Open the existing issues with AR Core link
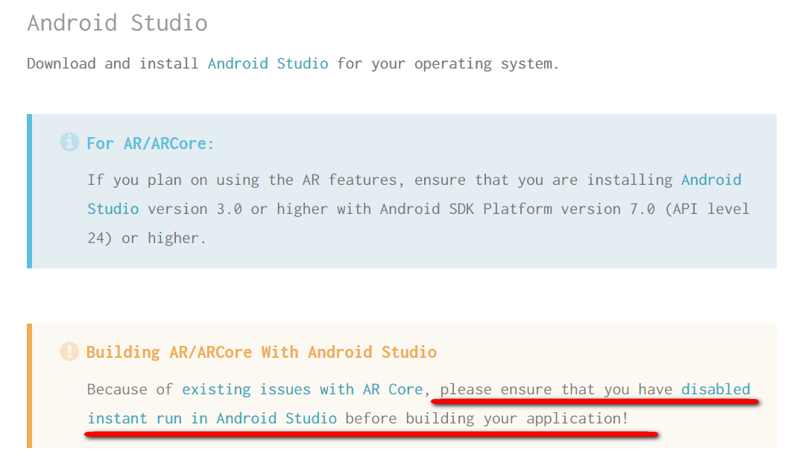Viewport: 805px width, 457px height. tap(303, 389)
